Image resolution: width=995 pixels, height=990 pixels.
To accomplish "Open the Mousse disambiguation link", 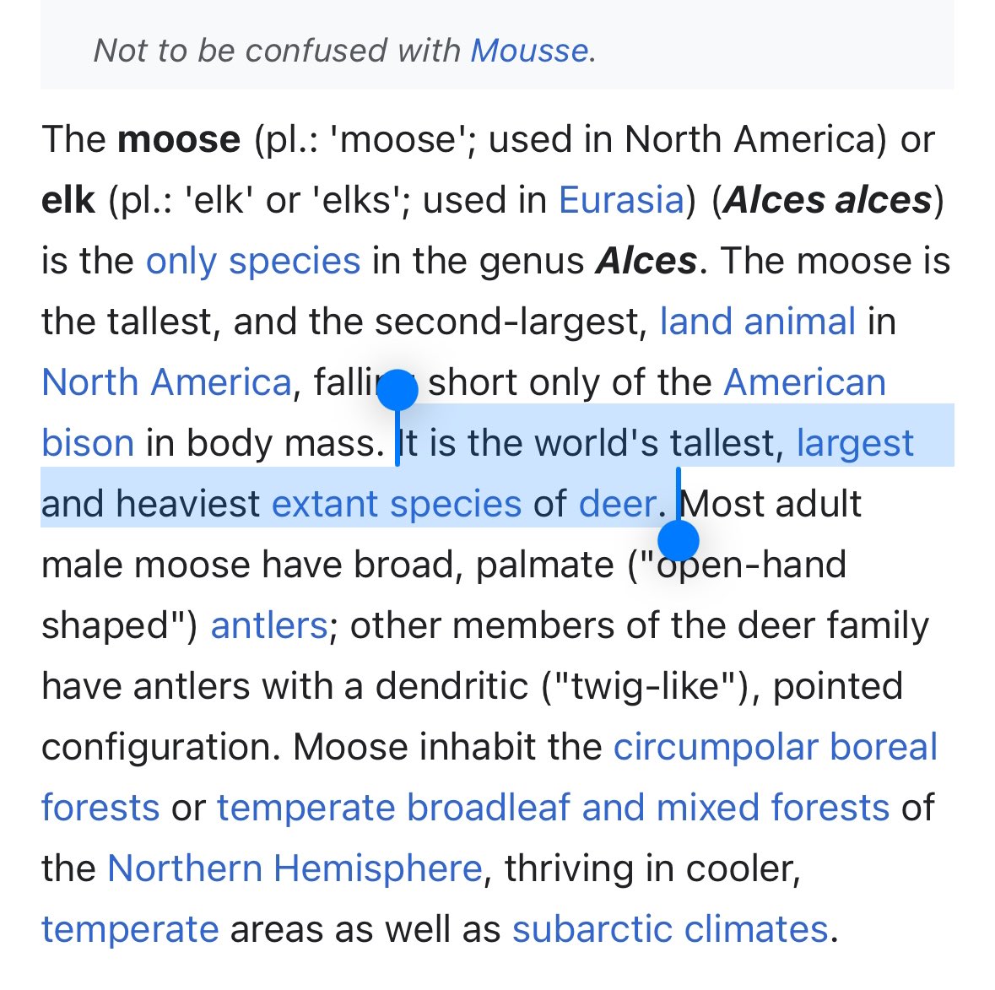I will [x=529, y=51].
